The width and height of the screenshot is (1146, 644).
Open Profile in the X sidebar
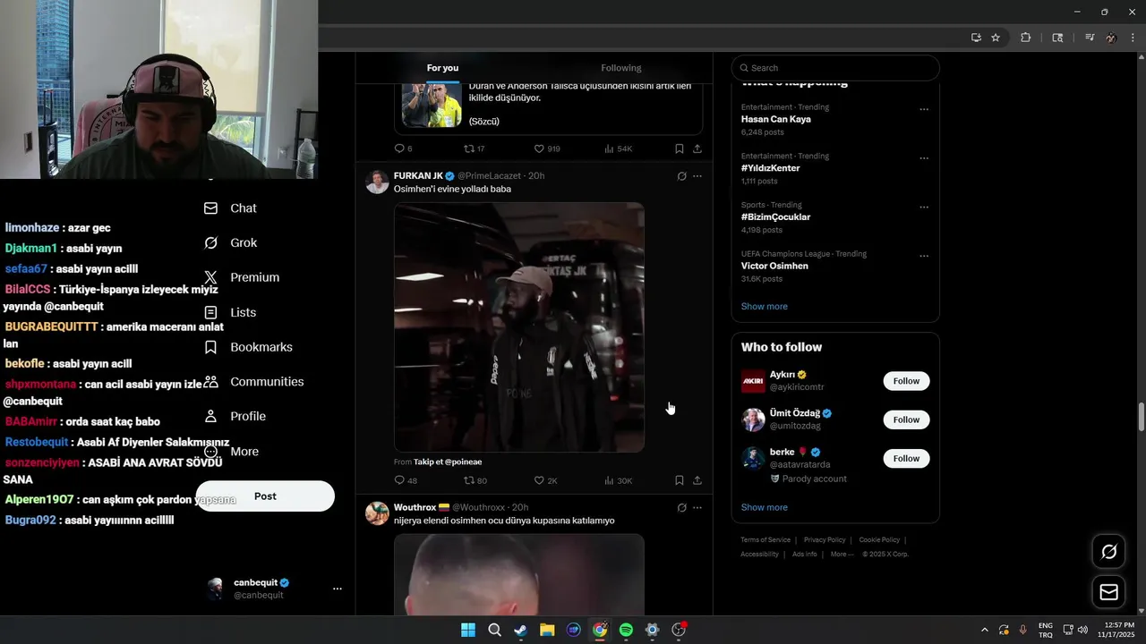click(x=235, y=417)
